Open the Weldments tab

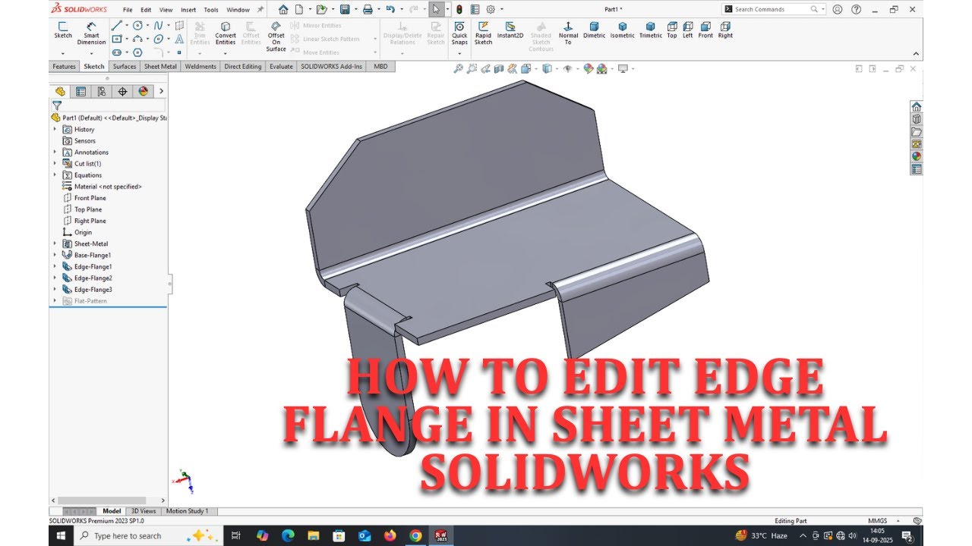(200, 67)
